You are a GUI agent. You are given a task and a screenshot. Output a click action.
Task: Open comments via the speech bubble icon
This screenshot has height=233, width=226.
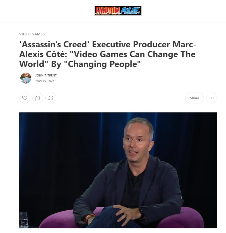coord(38,98)
